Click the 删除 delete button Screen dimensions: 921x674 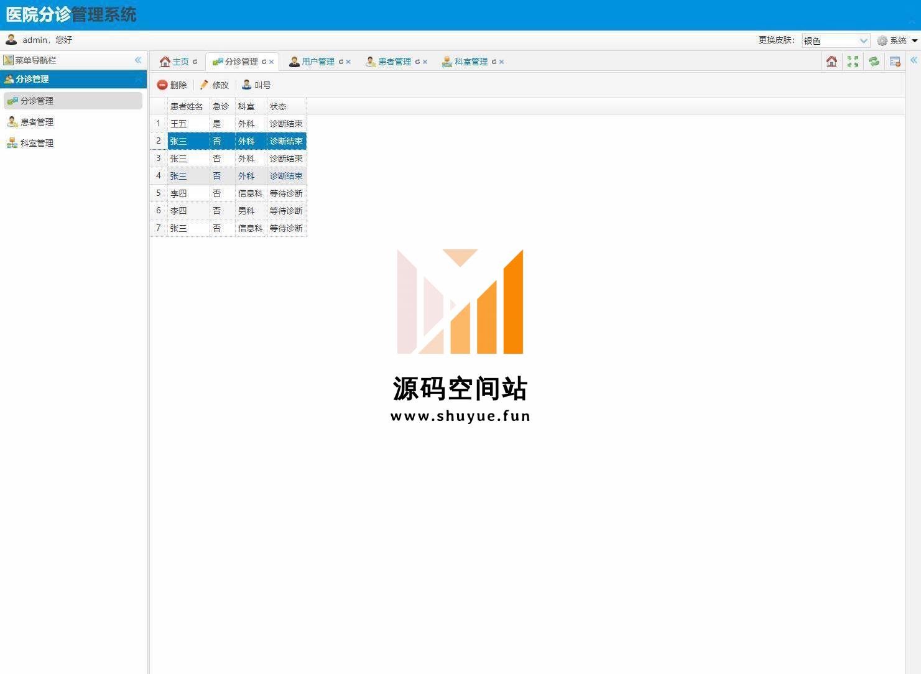click(x=172, y=85)
